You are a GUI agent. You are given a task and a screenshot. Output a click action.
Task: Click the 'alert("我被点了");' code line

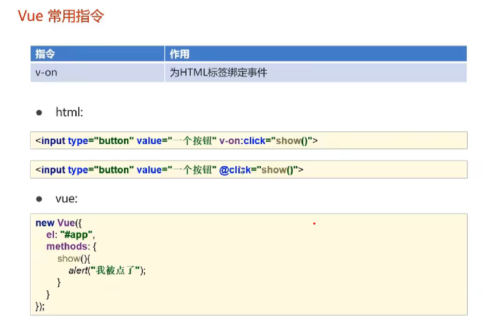107,270
